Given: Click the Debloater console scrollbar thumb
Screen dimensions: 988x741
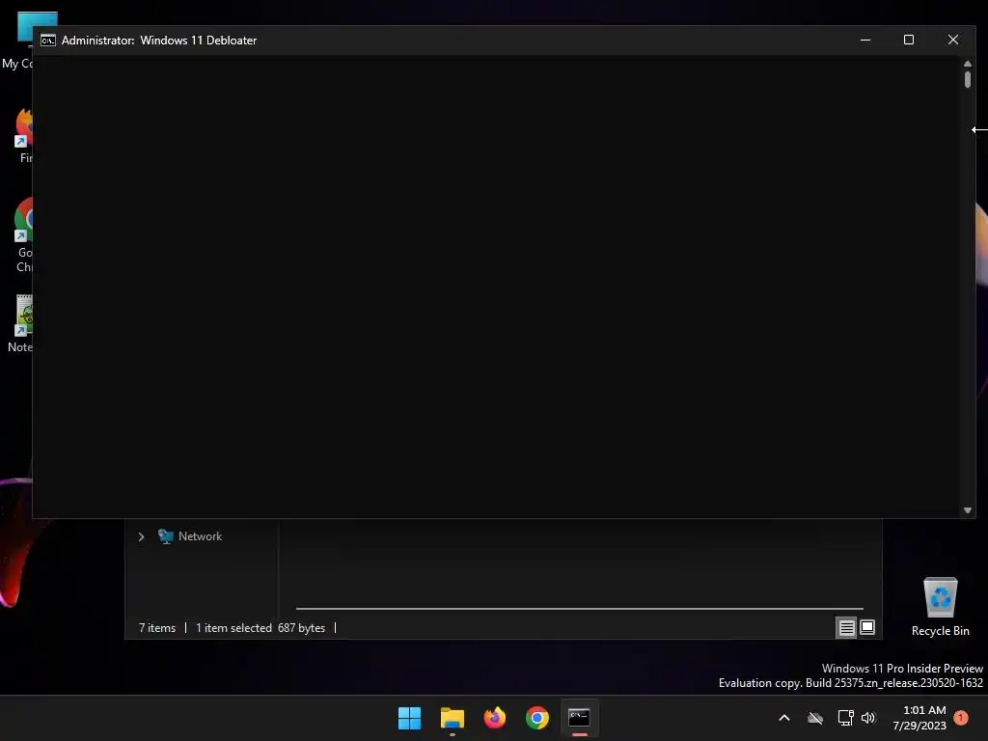Looking at the screenshot, I should point(968,79).
